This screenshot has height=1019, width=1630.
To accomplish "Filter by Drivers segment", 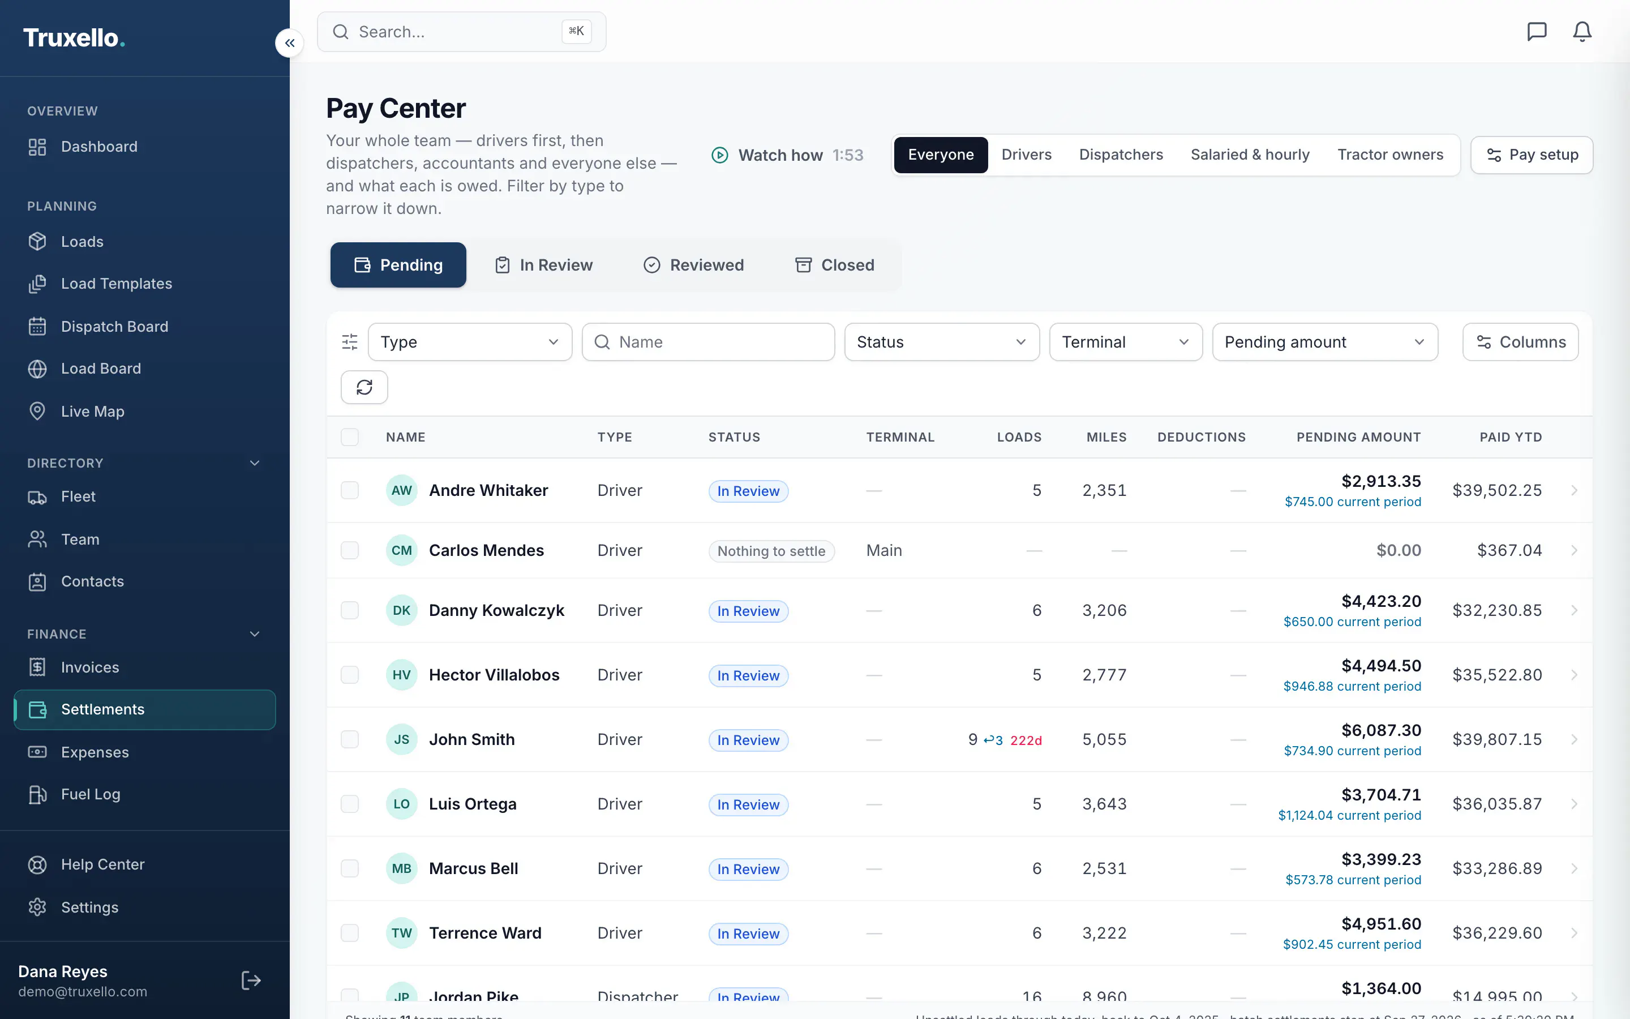I will (1027, 155).
